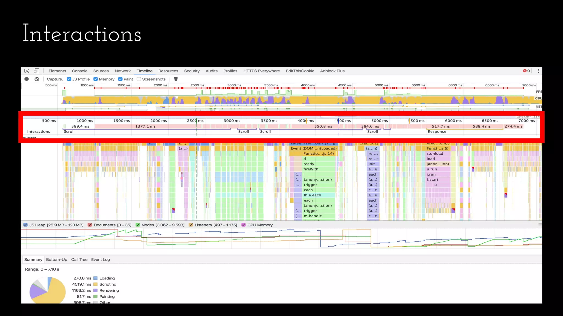Image resolution: width=563 pixels, height=316 pixels.
Task: Open the Call Tree tab
Action: point(79,259)
